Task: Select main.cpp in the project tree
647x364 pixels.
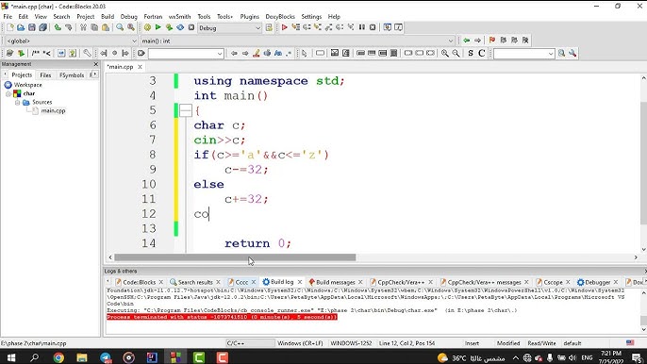Action: [x=53, y=110]
